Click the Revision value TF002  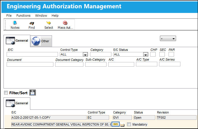pos(177,118)
